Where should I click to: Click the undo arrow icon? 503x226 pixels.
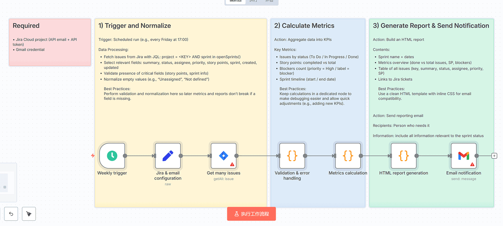pyautogui.click(x=11, y=214)
